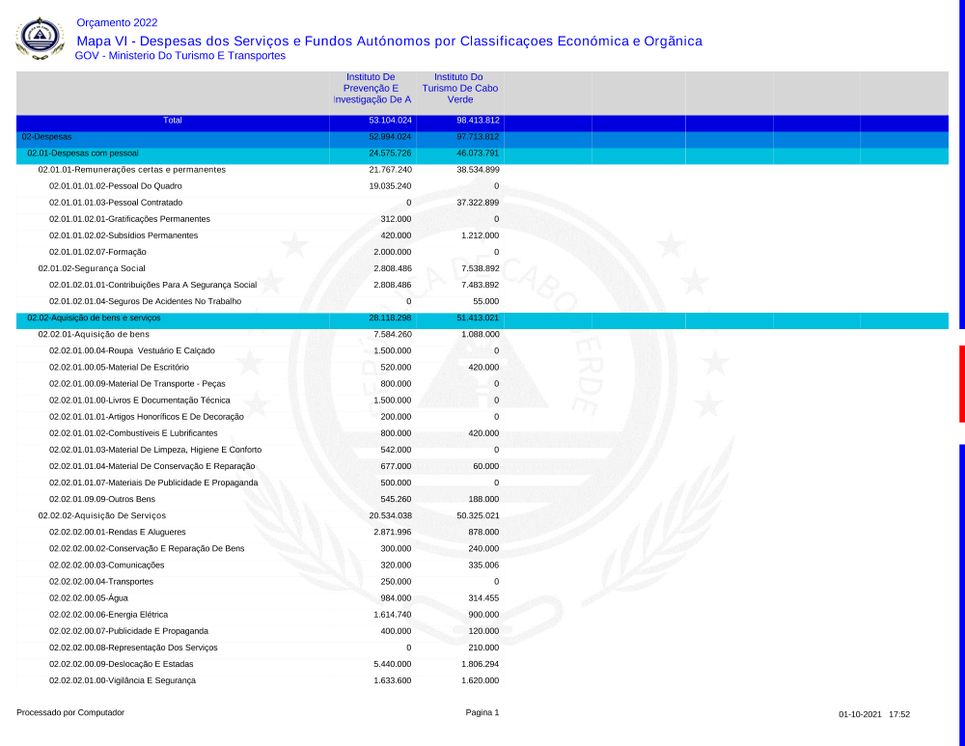Screen dimensions: 965x746
Task: Click the 98.413.812 total value cell
Action: [x=478, y=121]
